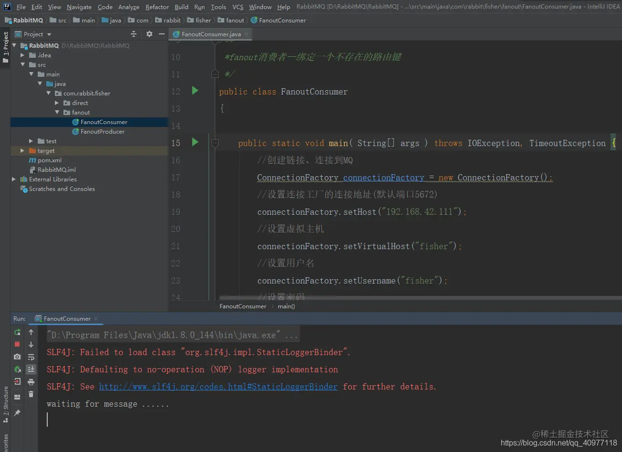Open Project panel settings gear

point(149,34)
